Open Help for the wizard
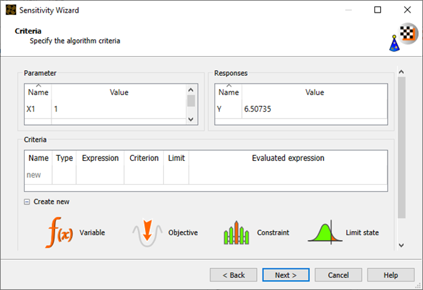 pyautogui.click(x=391, y=275)
